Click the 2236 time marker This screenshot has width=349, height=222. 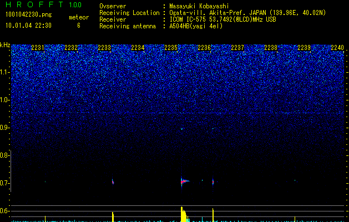pos(204,48)
